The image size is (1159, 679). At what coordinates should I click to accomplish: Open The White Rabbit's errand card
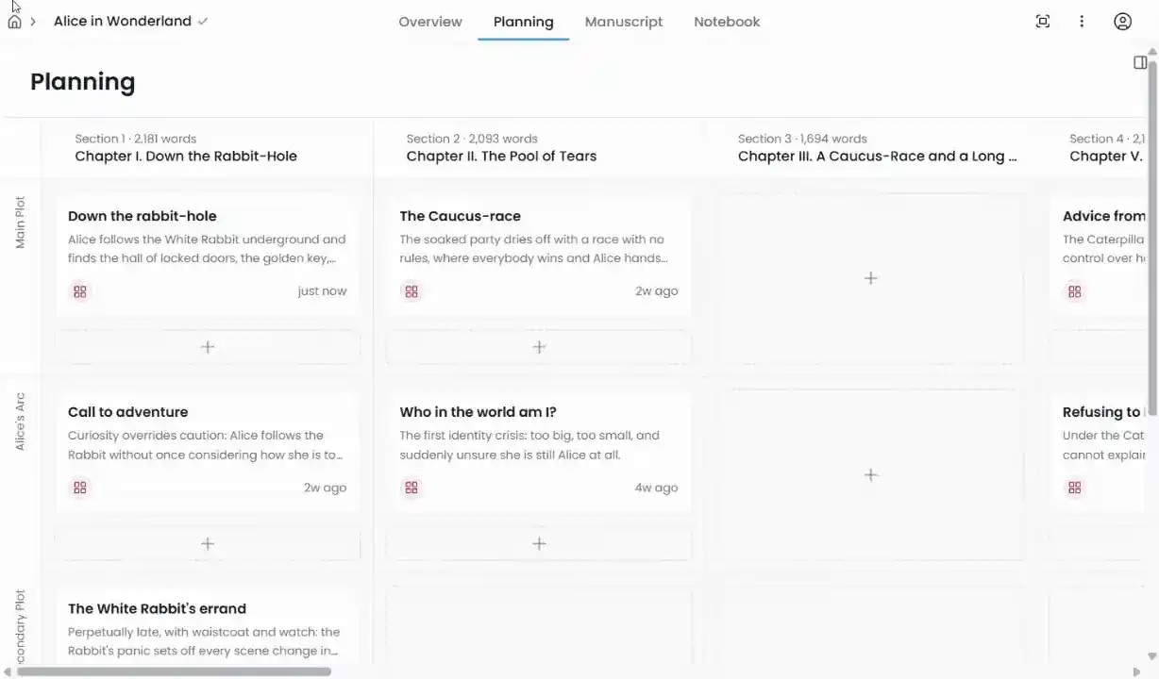pyautogui.click(x=208, y=627)
